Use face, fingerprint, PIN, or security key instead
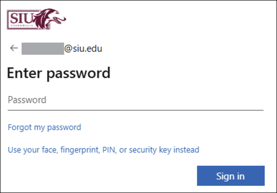 tap(104, 149)
